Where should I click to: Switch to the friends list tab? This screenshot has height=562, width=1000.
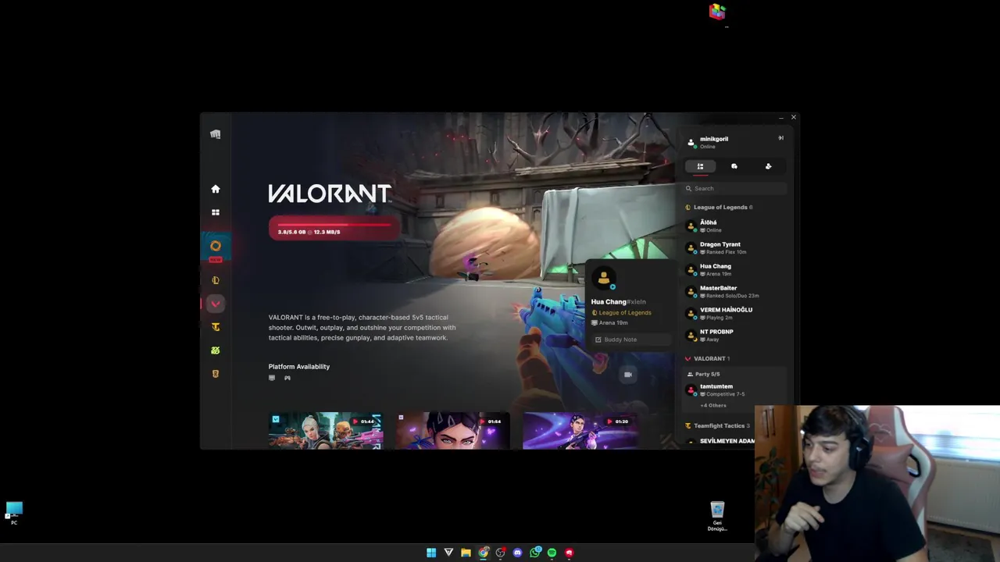(x=700, y=166)
